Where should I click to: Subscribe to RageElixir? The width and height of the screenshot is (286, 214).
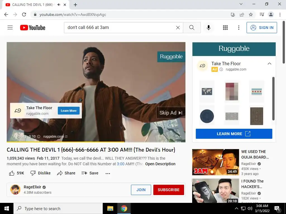coord(168,190)
